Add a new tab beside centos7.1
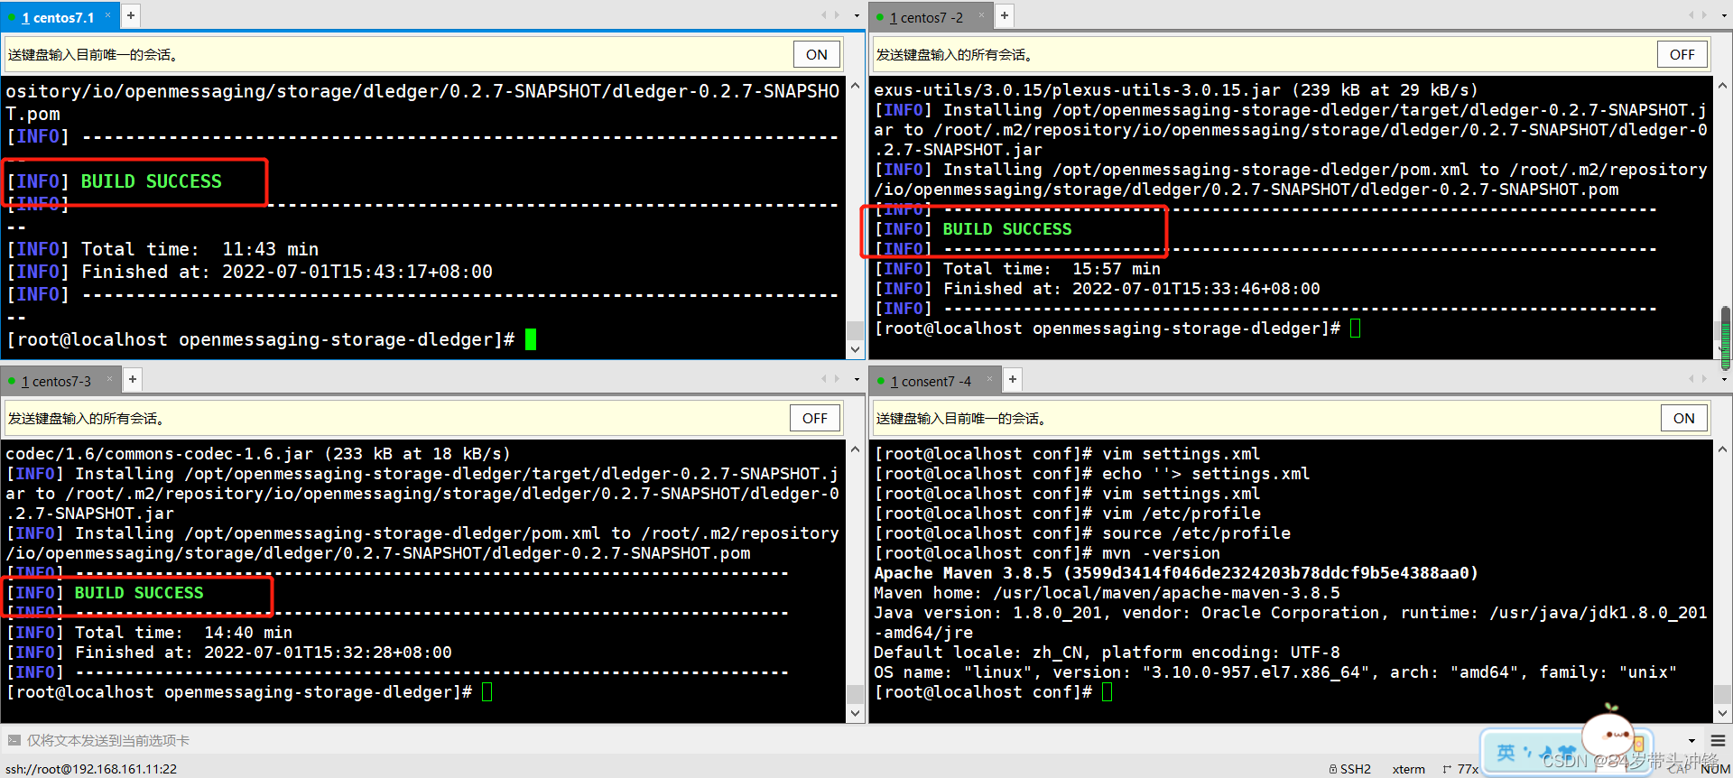This screenshot has height=778, width=1733. tap(131, 15)
